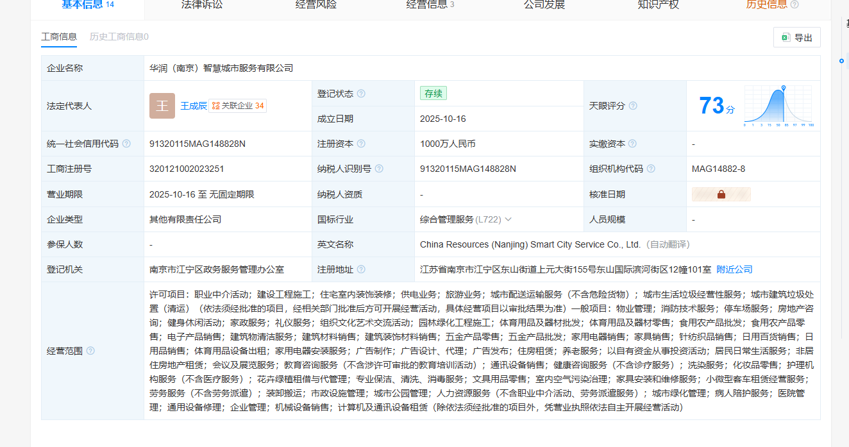Click the 附近公司 link

point(734,269)
